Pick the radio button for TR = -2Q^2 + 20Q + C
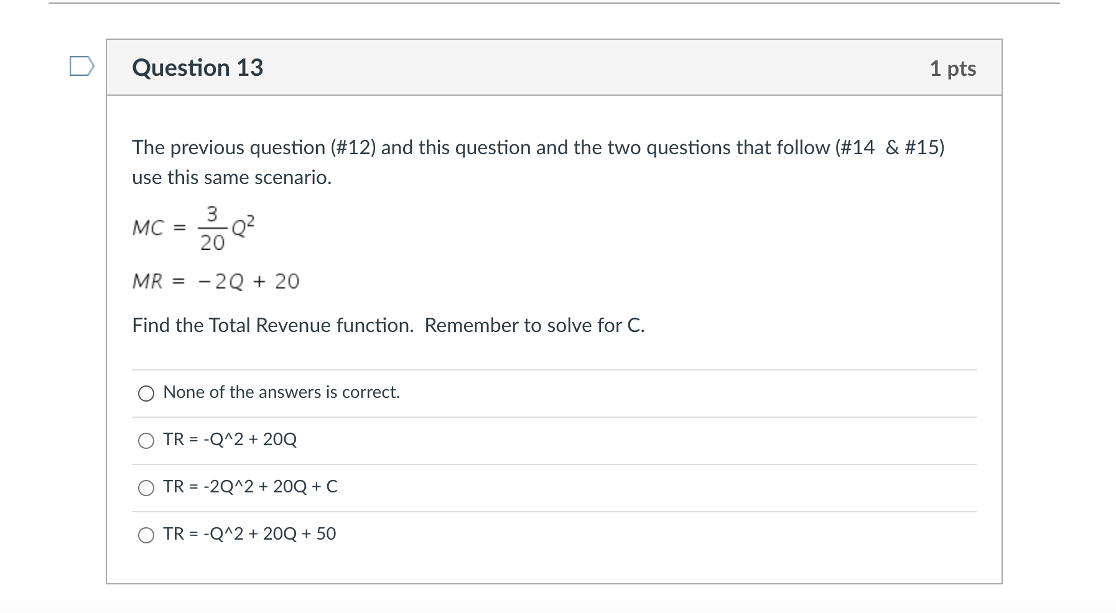The image size is (1116, 613). (146, 488)
